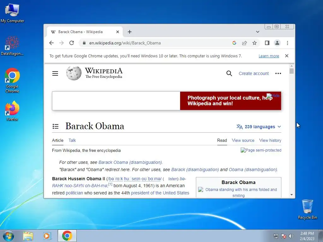The width and height of the screenshot is (323, 242).
Task: Select Firefox desktop shortcut
Action: click(x=12, y=111)
